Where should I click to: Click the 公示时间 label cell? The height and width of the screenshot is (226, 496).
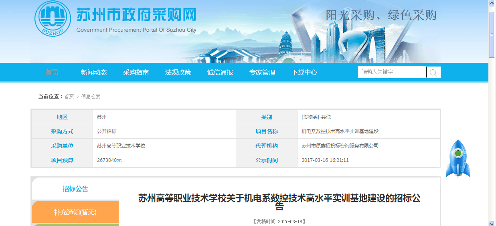[267, 160]
